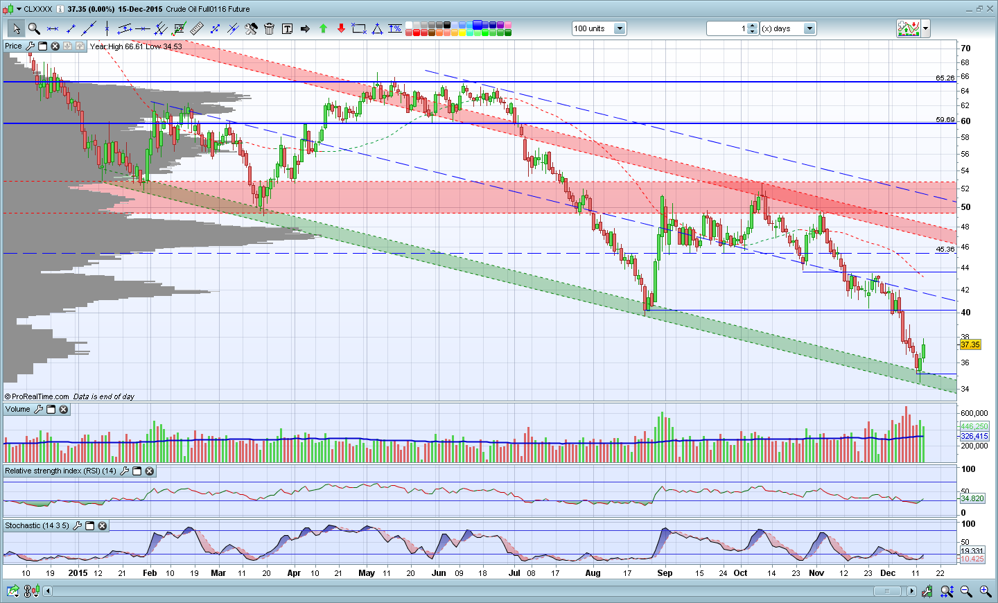Select the rectangle drawing tool
998x603 pixels.
pyautogui.click(x=359, y=28)
